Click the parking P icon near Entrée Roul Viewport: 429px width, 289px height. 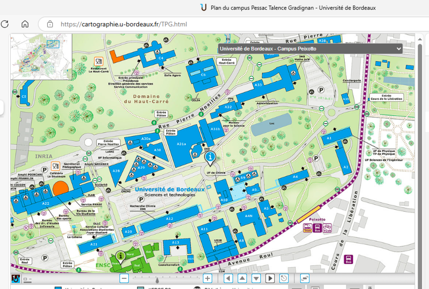[x=45, y=258]
